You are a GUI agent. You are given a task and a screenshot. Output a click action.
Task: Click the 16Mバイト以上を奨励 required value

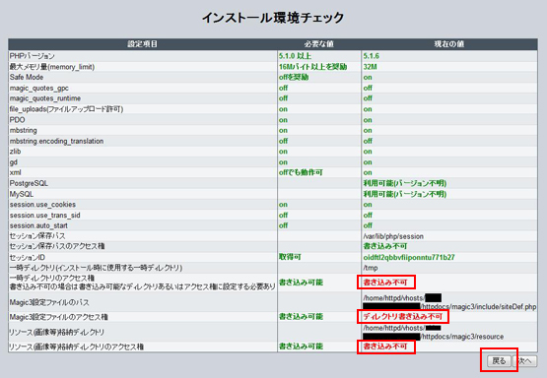click(x=312, y=67)
